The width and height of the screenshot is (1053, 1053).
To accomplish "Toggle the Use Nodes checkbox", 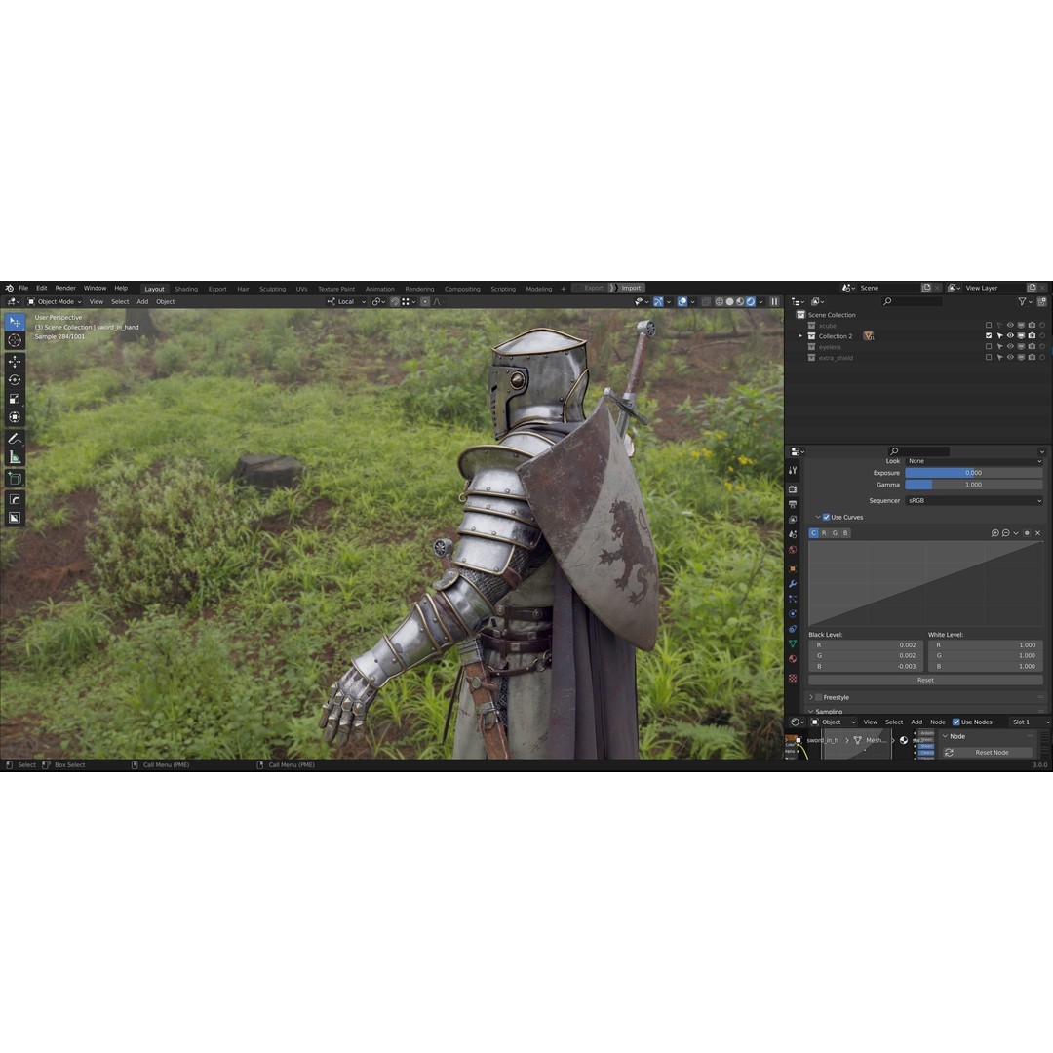I will pyautogui.click(x=956, y=722).
